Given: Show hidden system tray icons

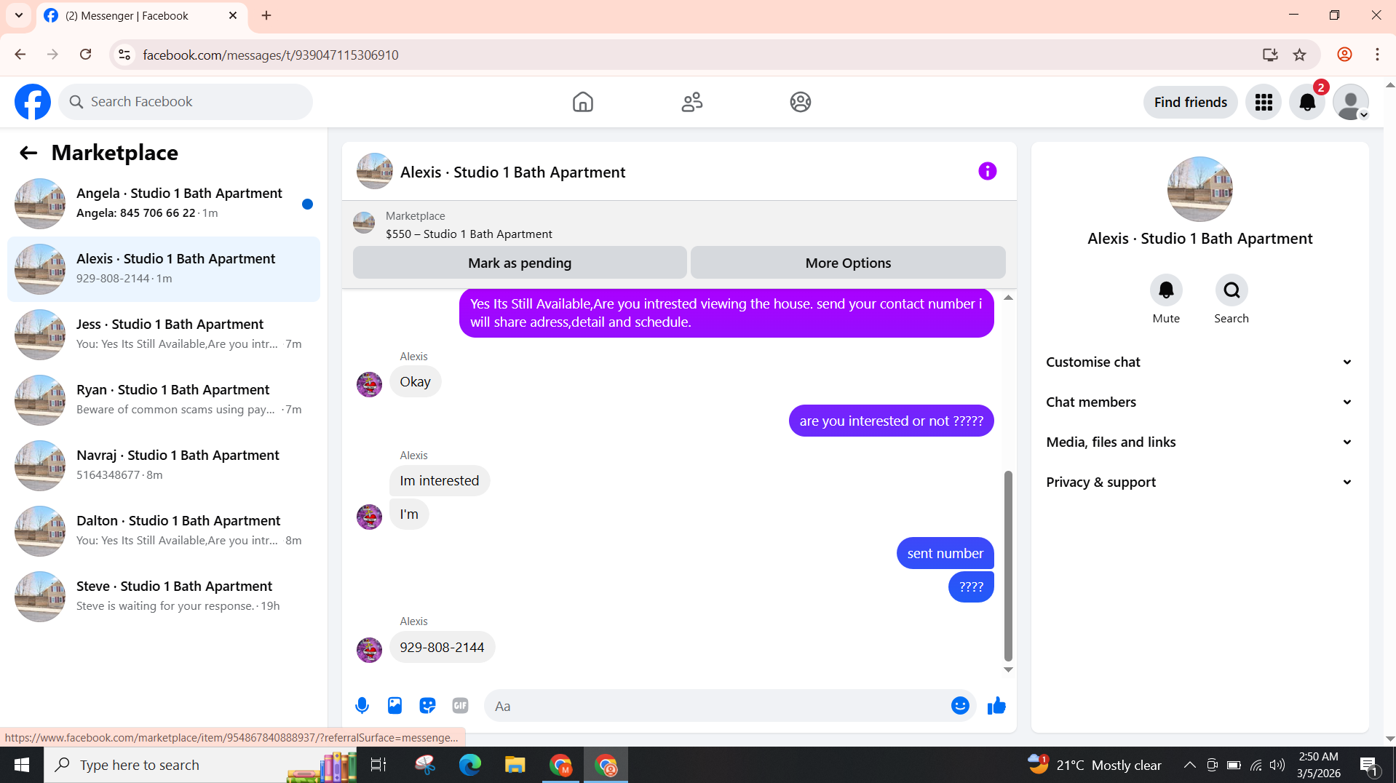Looking at the screenshot, I should pyautogui.click(x=1189, y=765).
